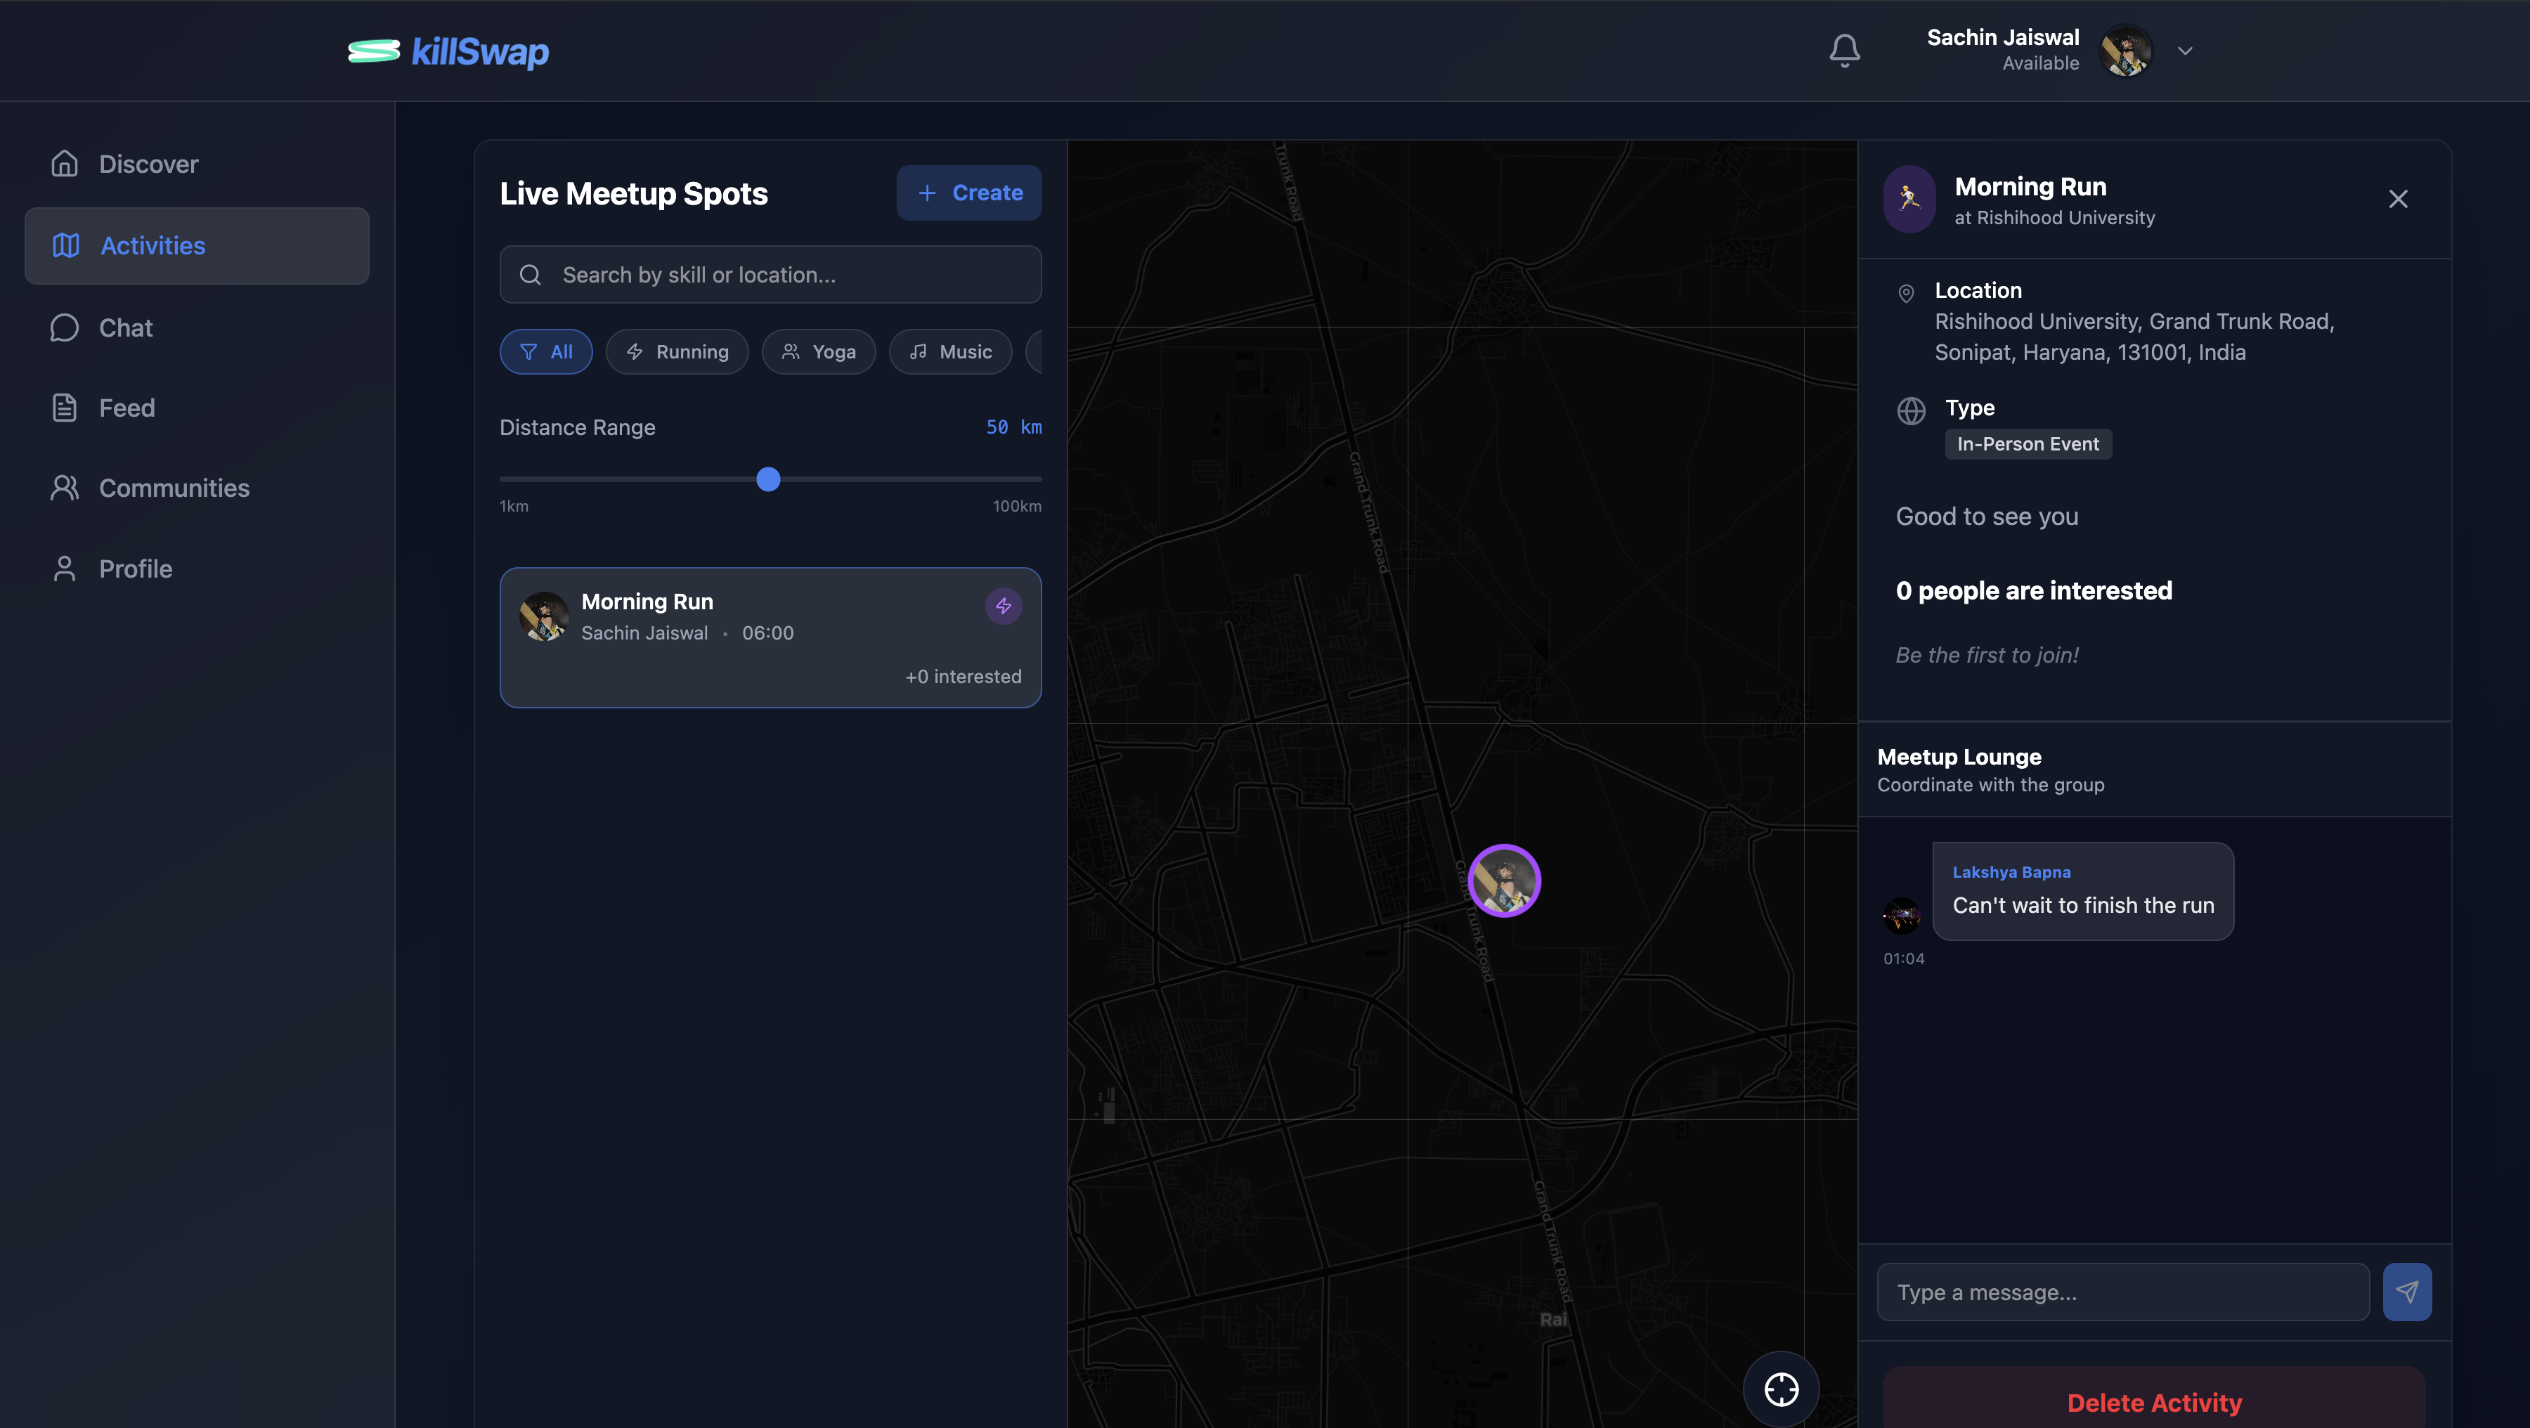Open Sachin Jaiswal profile avatar menu
This screenshot has width=2530, height=1428.
[x=2125, y=50]
